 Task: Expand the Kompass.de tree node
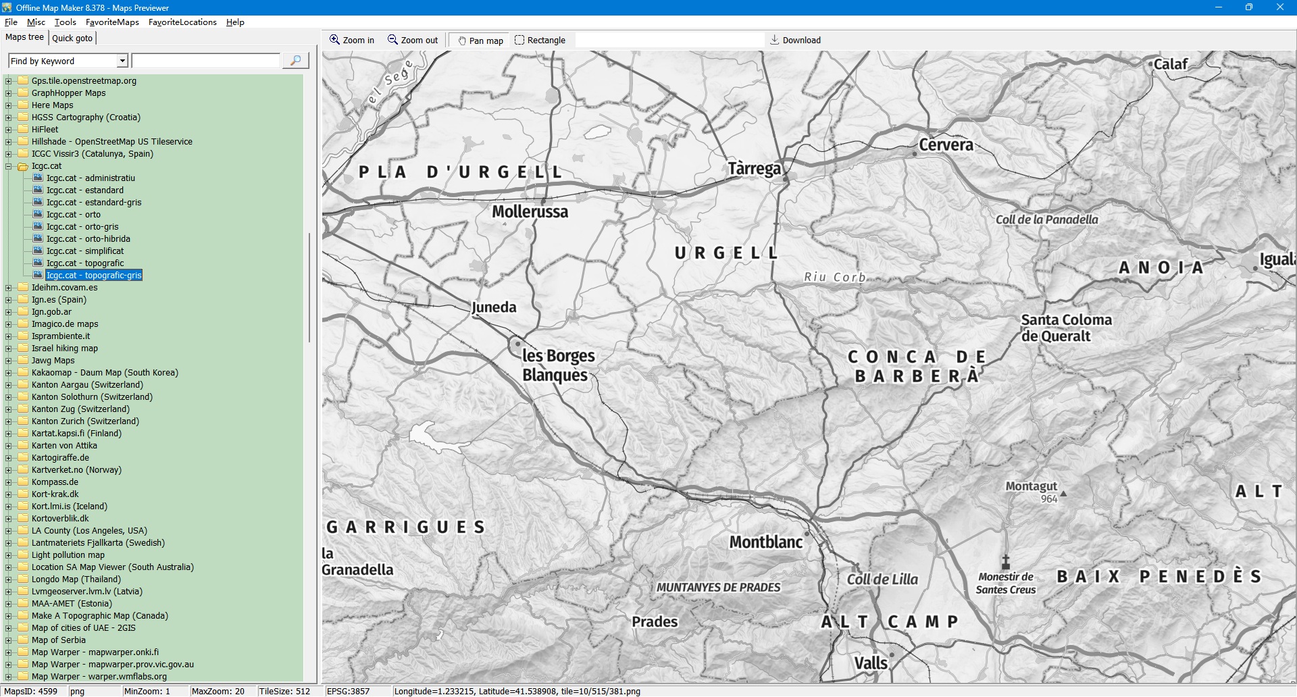pos(9,482)
